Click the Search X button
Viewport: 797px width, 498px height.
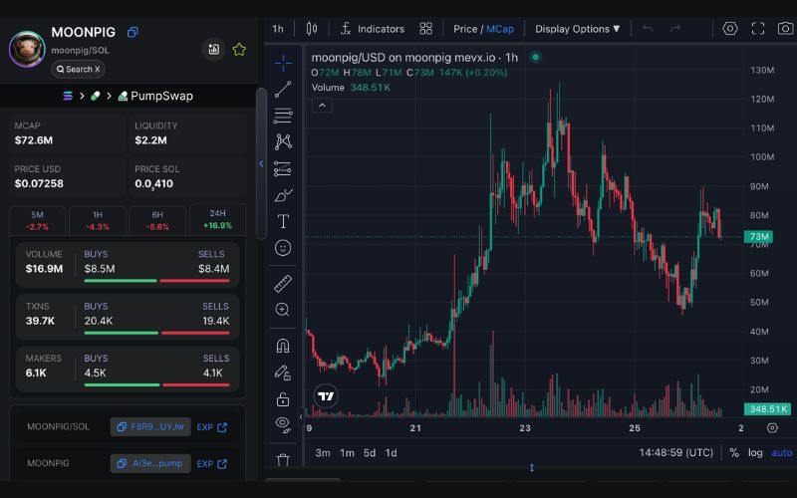[79, 69]
